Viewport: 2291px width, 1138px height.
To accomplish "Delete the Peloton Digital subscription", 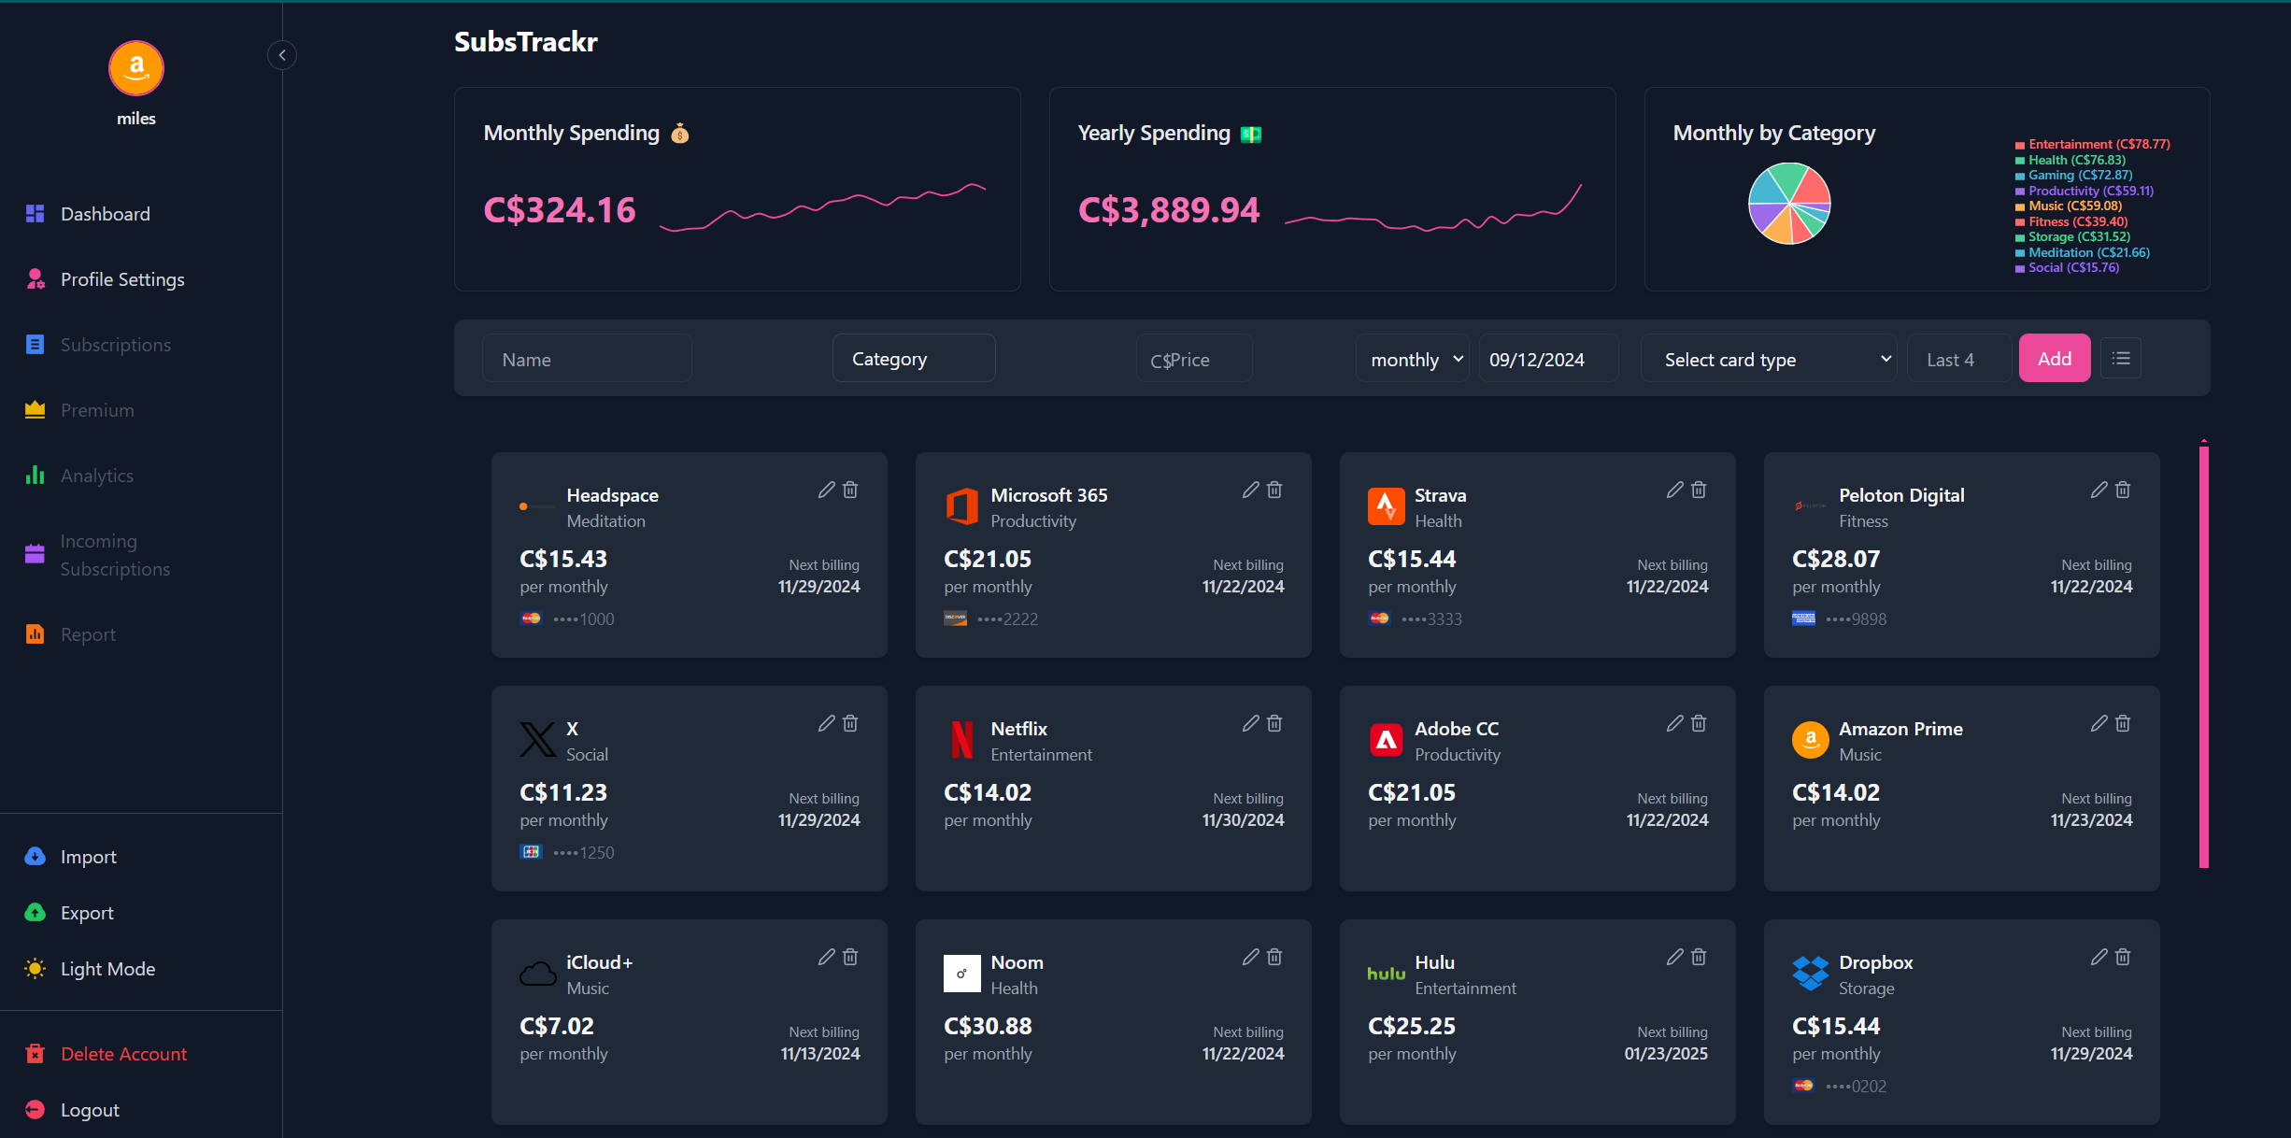I will (x=2123, y=490).
